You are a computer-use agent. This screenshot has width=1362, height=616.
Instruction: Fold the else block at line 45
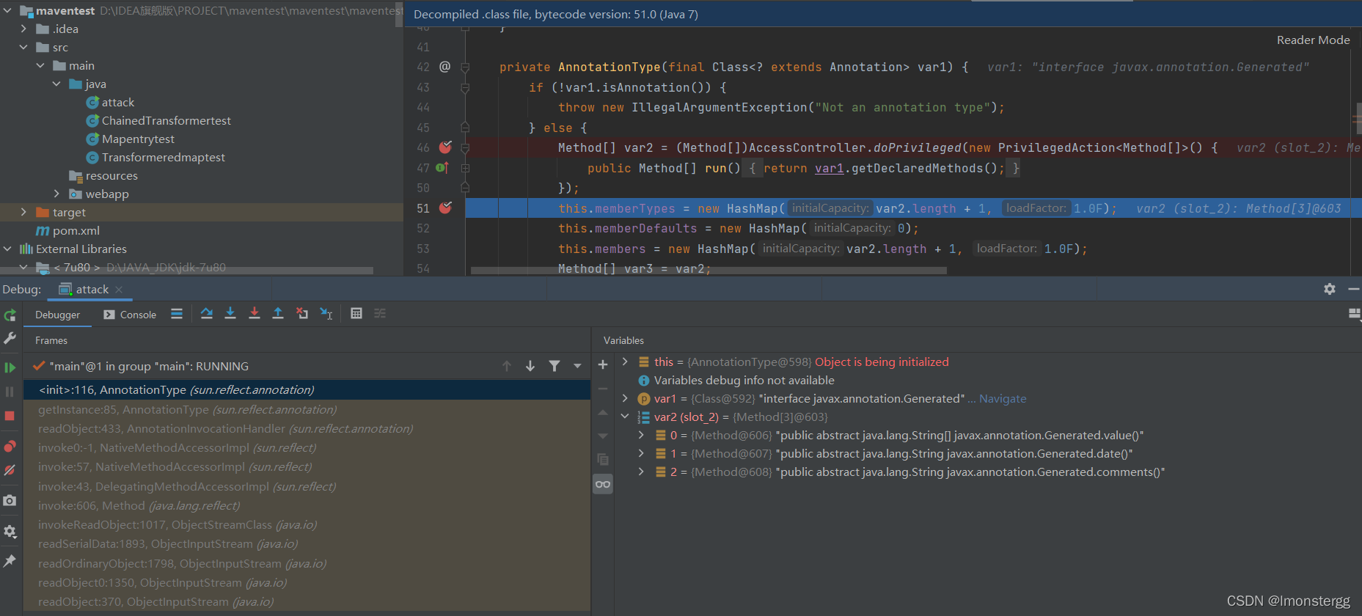[464, 128]
